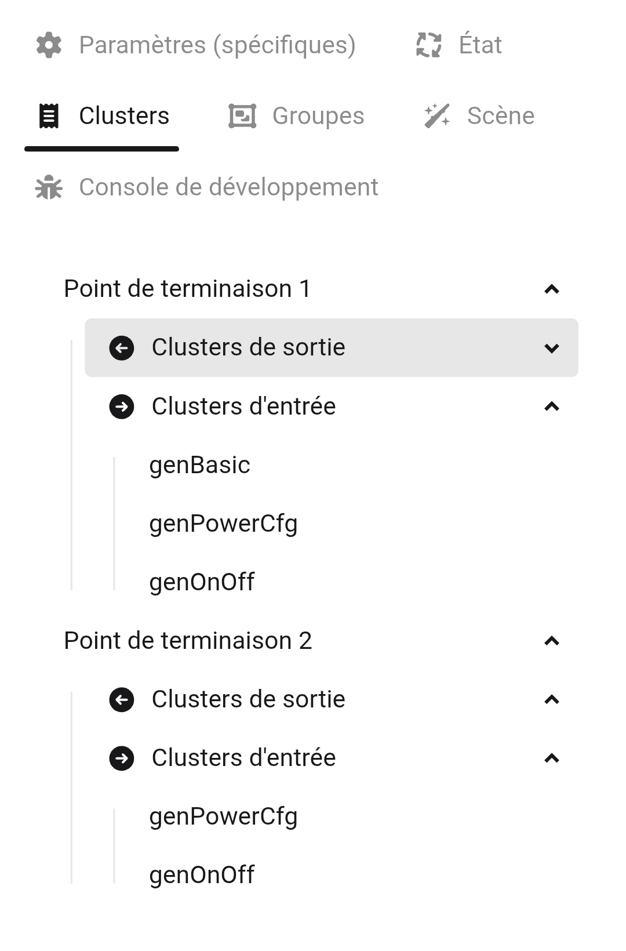The height and width of the screenshot is (951, 626).
Task: Expand endpoint 1 Clusters de sortie chevron
Action: point(552,349)
